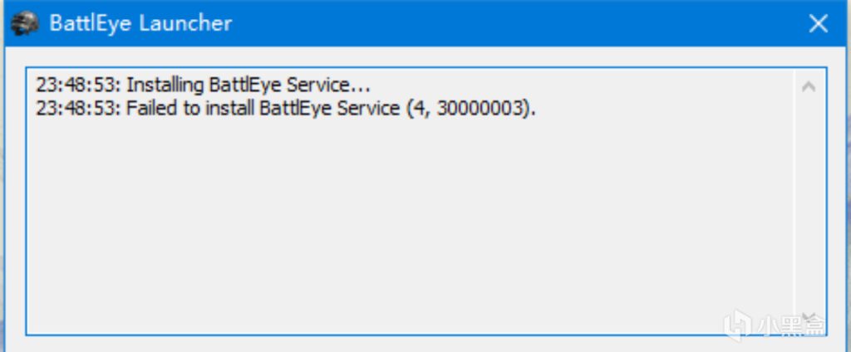Select the "Failed to install BattlEye Service" log line
The image size is (851, 352).
click(x=287, y=109)
